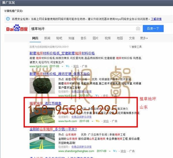Click the Baidu security shield icon
Image resolution: width=173 pixels, height=158 pixels.
coord(8,19)
